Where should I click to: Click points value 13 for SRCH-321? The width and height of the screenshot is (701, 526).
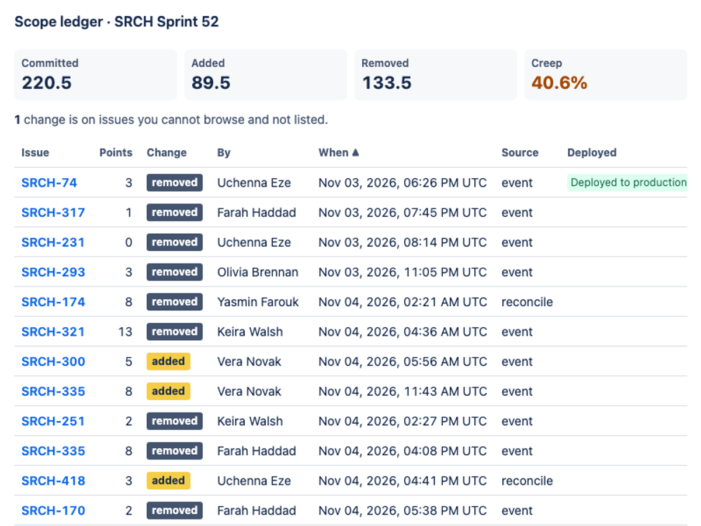tap(126, 332)
